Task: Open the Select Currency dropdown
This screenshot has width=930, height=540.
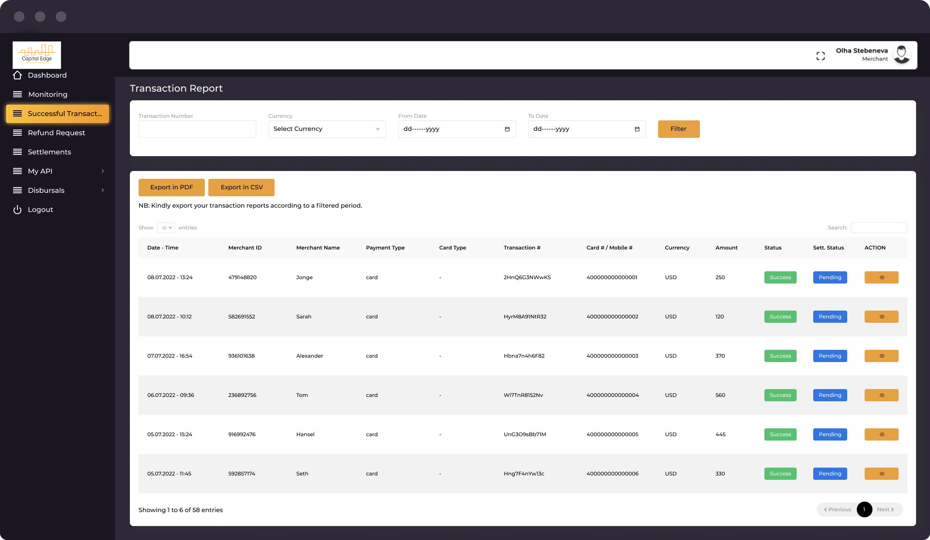Action: click(327, 129)
